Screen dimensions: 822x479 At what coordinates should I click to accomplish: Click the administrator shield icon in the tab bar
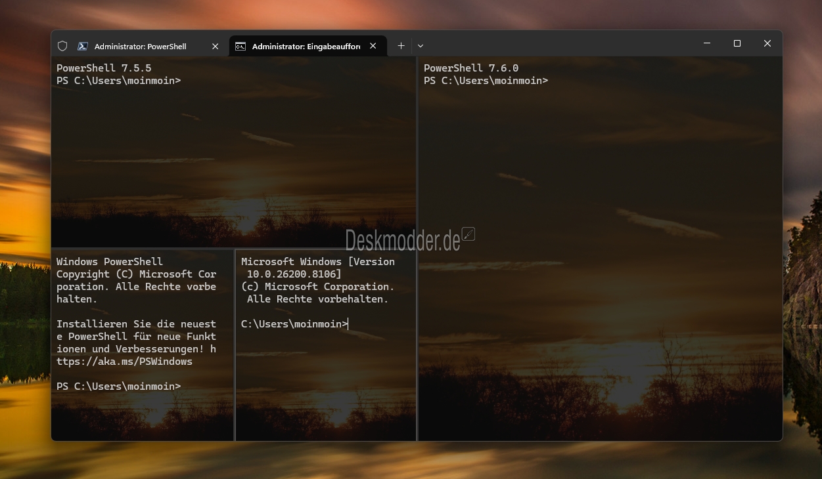(x=62, y=46)
